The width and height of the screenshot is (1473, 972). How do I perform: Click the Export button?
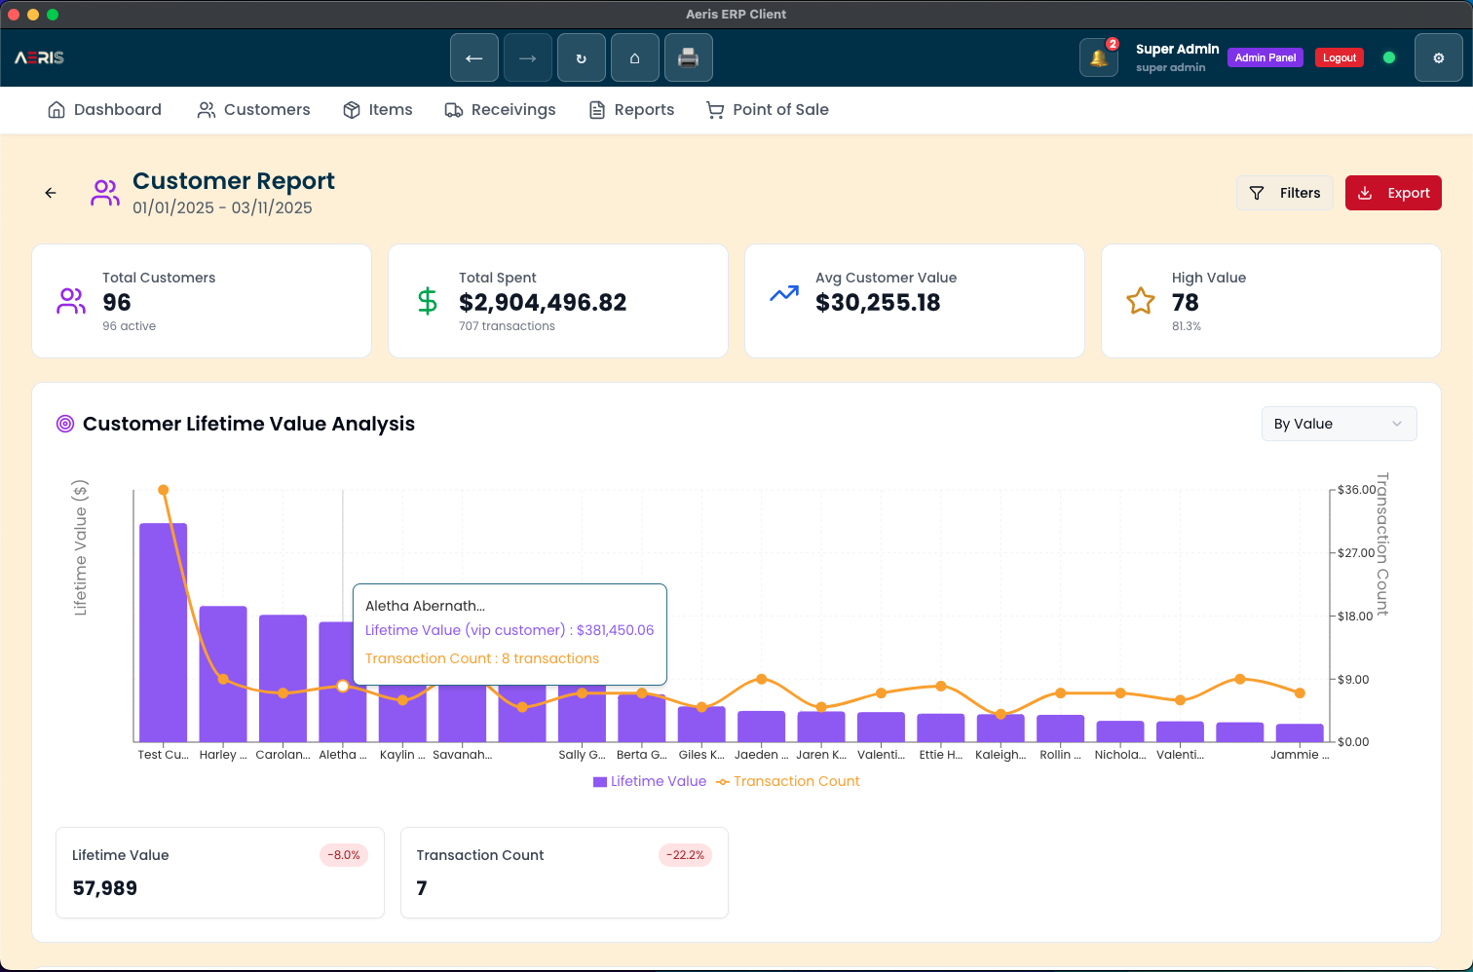coord(1393,193)
